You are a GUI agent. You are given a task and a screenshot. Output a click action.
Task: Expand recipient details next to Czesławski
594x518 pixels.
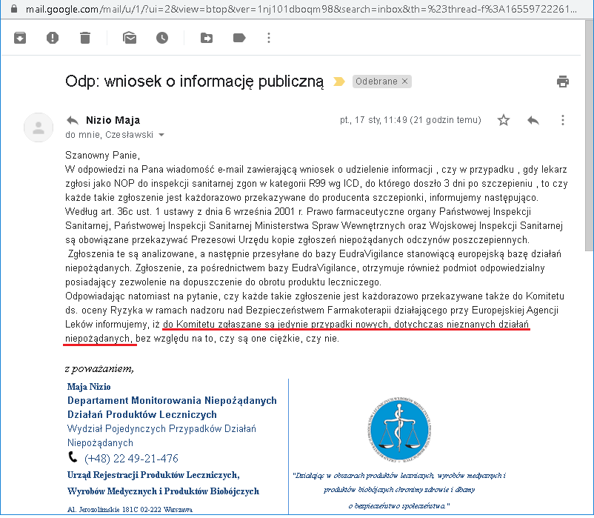click(161, 136)
